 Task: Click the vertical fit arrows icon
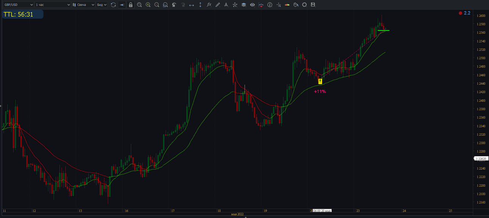(x=200, y=5)
